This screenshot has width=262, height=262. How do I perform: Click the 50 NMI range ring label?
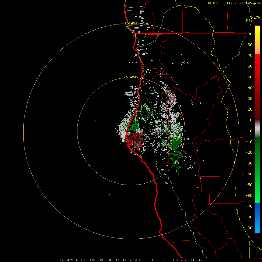[131, 77]
